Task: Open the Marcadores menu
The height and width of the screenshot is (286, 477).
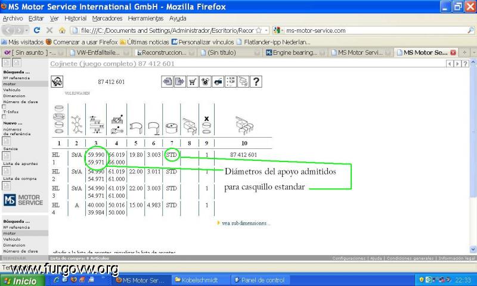Action: [x=107, y=18]
